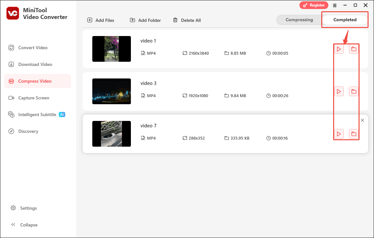The width and height of the screenshot is (374, 238).
Task: Click the Register button
Action: coord(314,5)
